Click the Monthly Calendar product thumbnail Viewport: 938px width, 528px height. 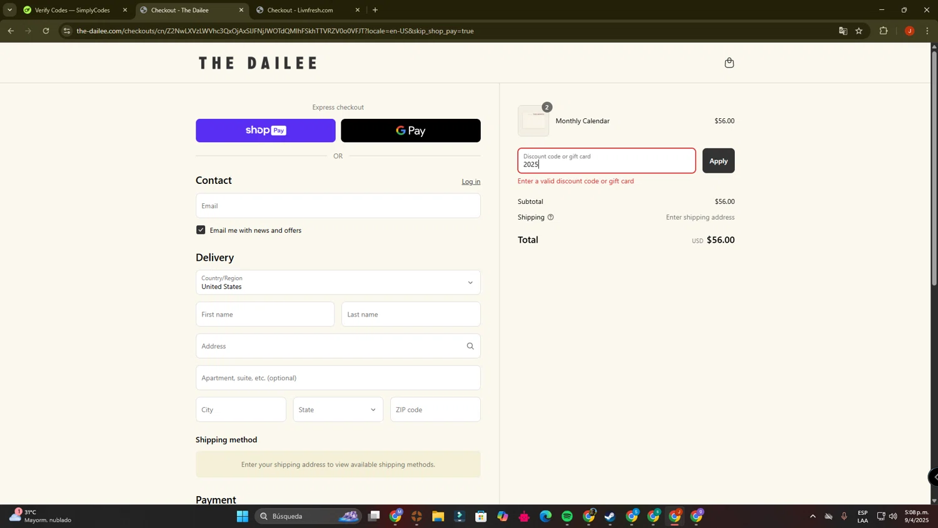[533, 121]
